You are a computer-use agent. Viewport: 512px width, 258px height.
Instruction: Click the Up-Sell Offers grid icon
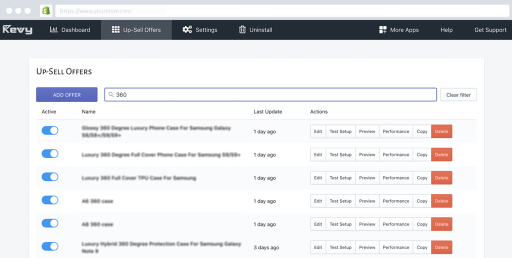(115, 29)
